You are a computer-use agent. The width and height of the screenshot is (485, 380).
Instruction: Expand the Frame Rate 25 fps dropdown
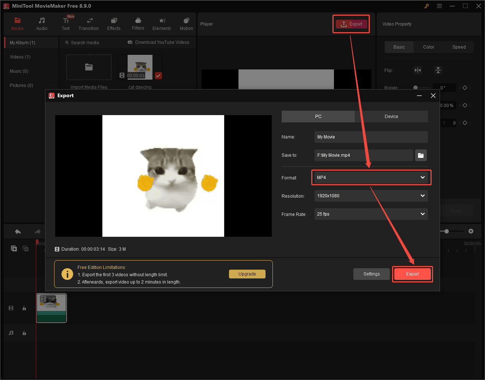[371, 214]
